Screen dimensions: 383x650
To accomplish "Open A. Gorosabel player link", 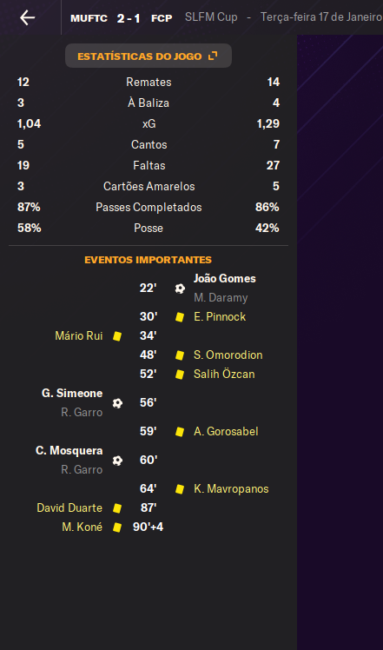I will coord(226,432).
